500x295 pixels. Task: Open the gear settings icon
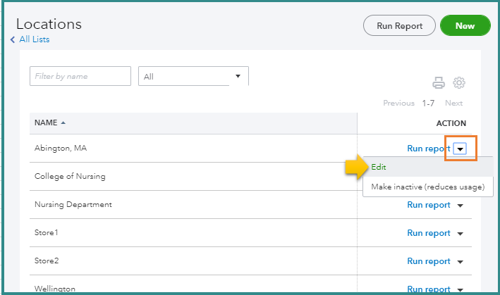tap(459, 83)
